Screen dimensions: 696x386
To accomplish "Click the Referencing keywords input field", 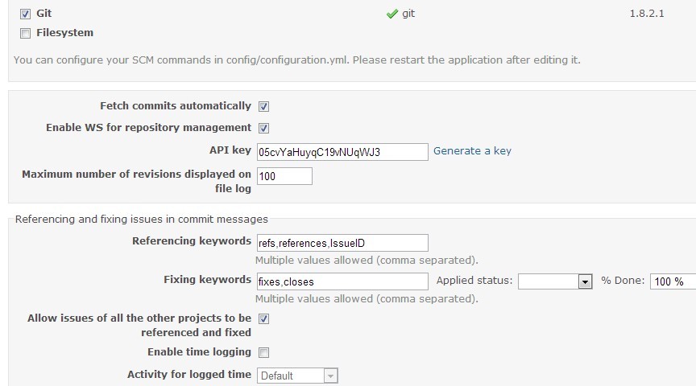I will (x=342, y=243).
